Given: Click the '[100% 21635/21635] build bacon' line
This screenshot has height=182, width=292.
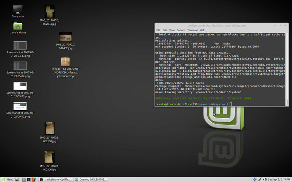Looking at the screenshot, I should pos(180,83).
